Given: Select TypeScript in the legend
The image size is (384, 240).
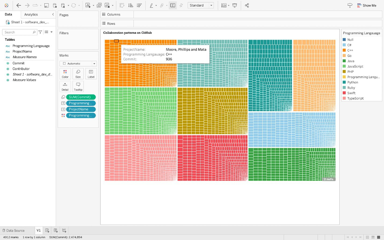Looking at the screenshot, I should tap(356, 98).
